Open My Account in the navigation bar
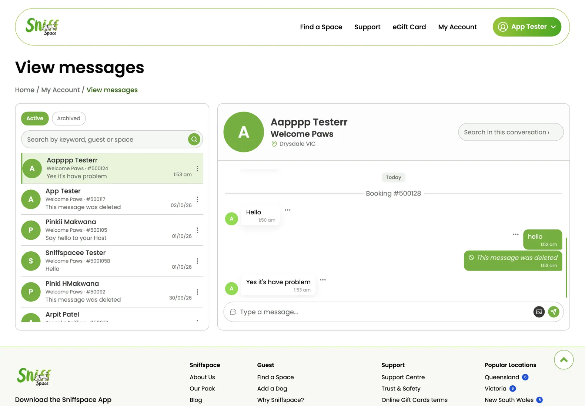The width and height of the screenshot is (585, 406). 457,27
